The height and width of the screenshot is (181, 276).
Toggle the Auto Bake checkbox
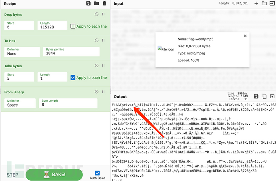[x=97, y=173]
